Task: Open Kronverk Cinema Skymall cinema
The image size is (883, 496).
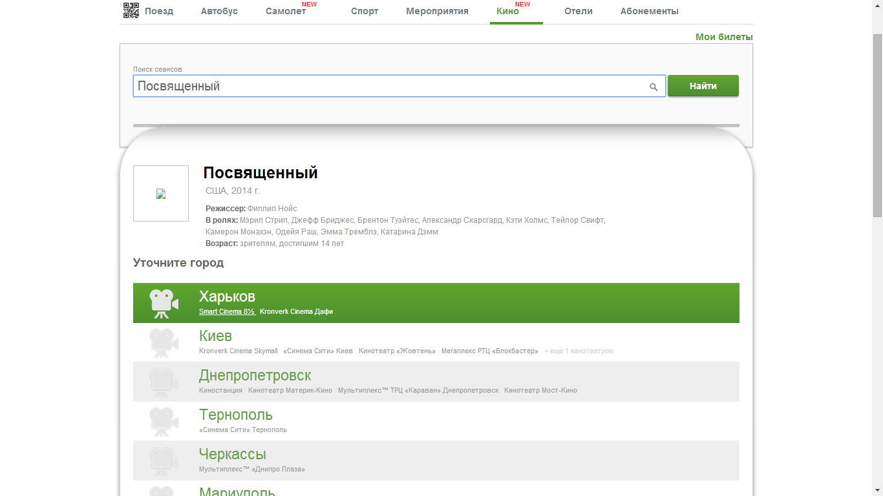Action: pos(239,351)
